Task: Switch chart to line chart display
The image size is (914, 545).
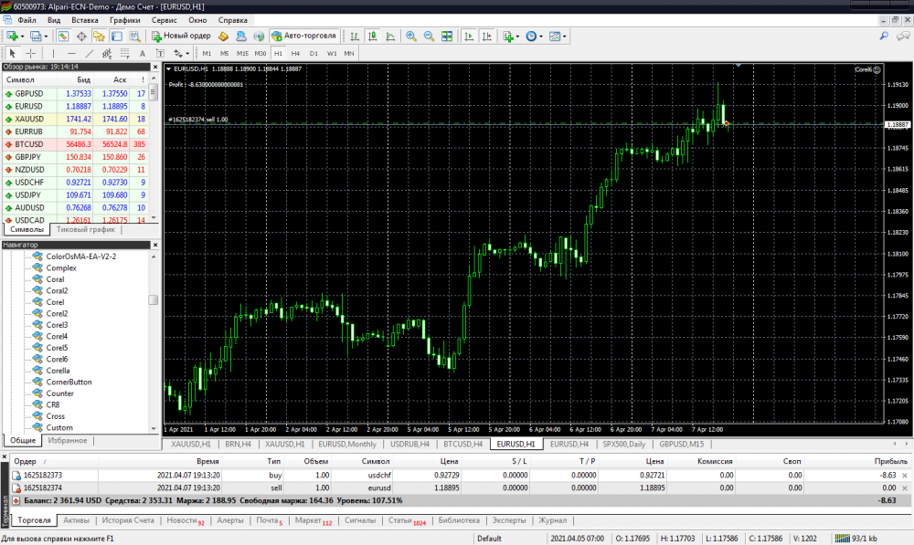Action: [x=391, y=36]
